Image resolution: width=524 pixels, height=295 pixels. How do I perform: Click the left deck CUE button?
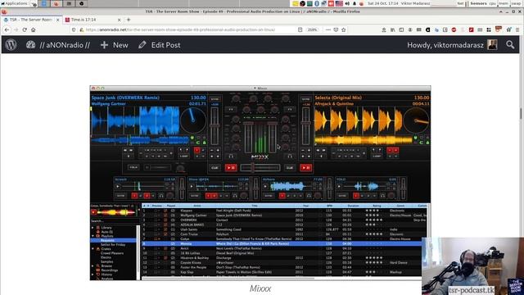pos(215,167)
